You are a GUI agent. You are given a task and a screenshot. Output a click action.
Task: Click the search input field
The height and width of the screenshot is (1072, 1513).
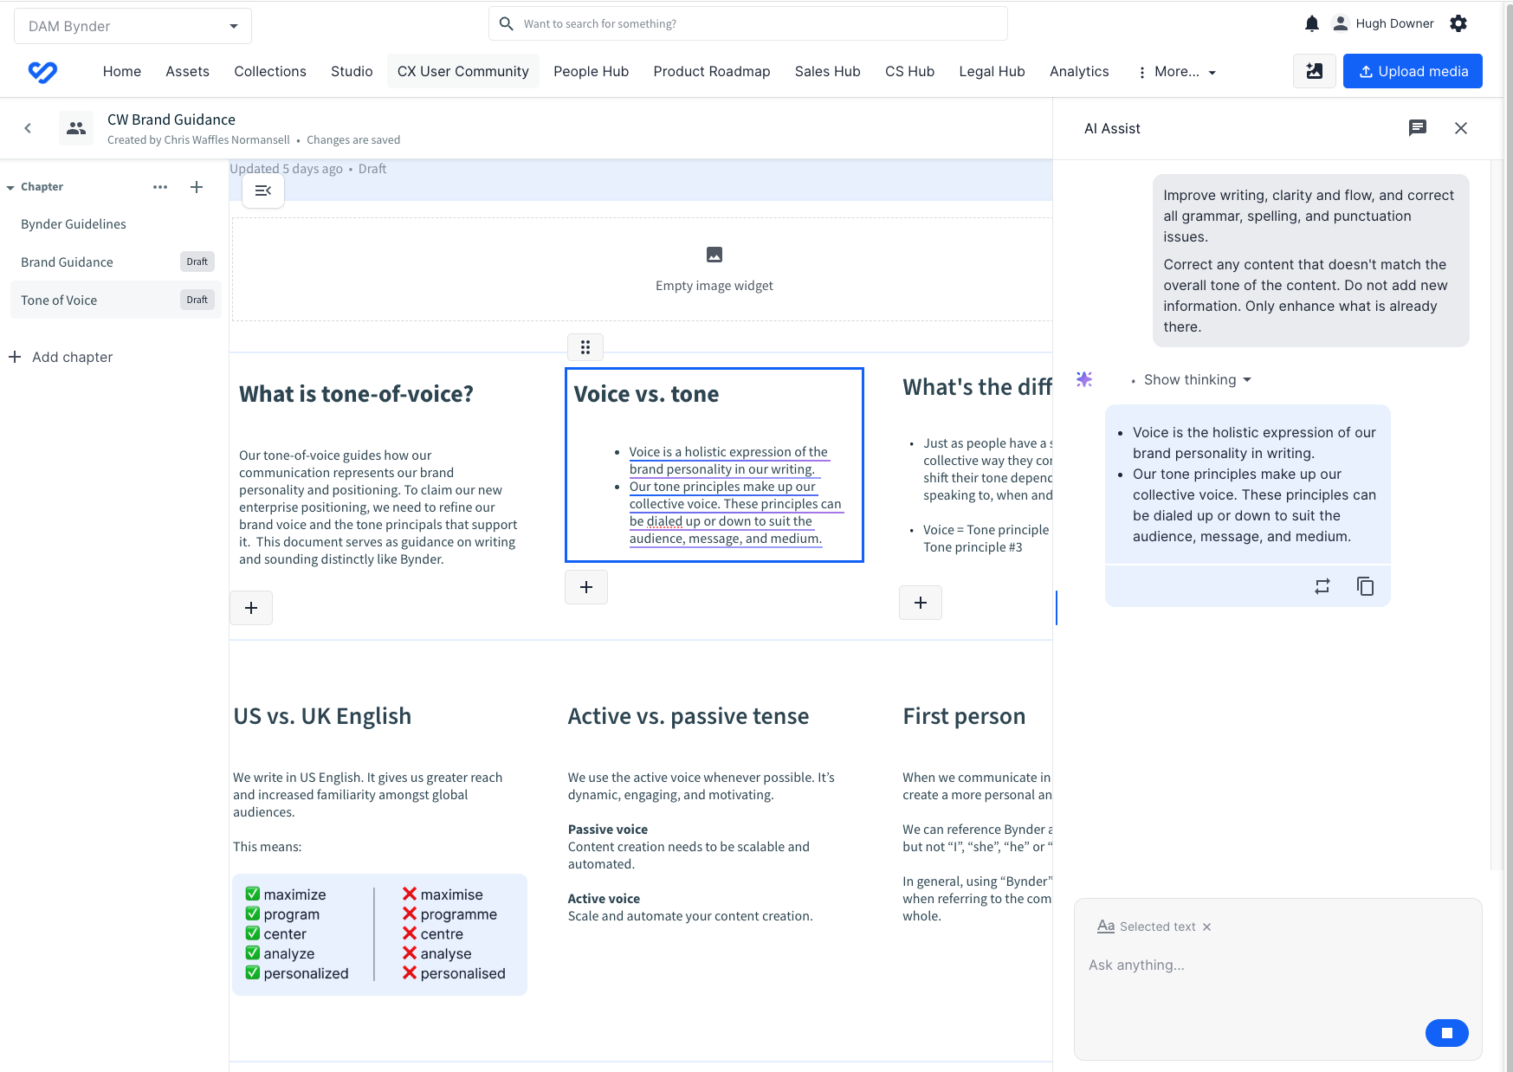point(748,23)
